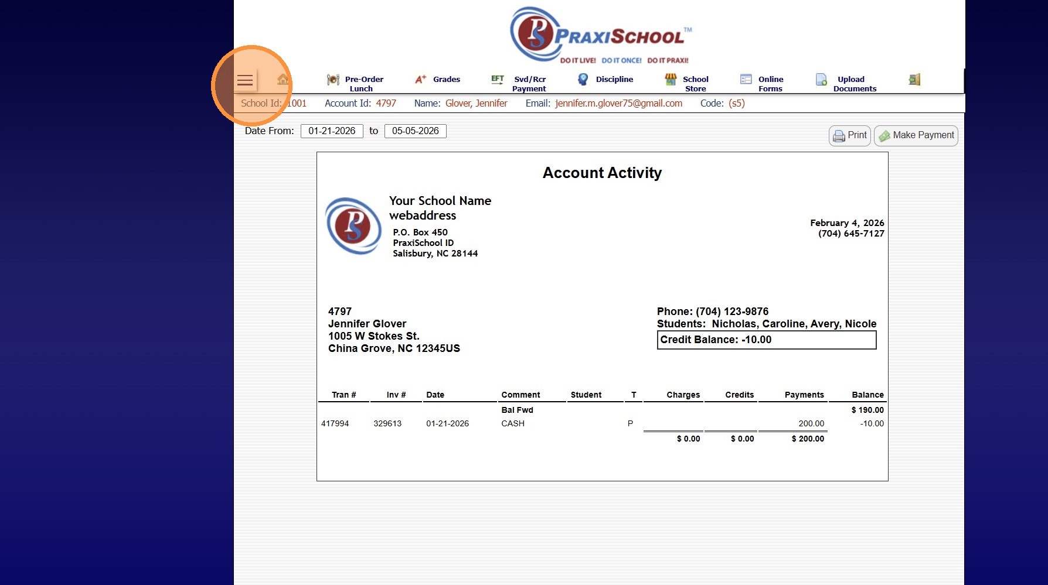Focus the end date field 05-05-2026
The width and height of the screenshot is (1048, 585).
(416, 131)
